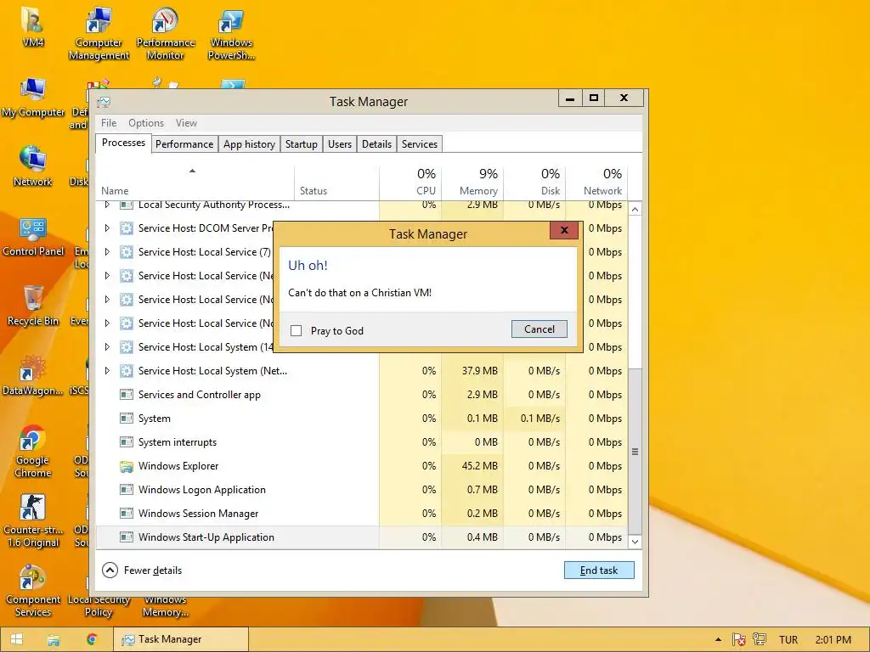Click the scrollbar up arrow
Screen dimensions: 870x652
[636, 210]
